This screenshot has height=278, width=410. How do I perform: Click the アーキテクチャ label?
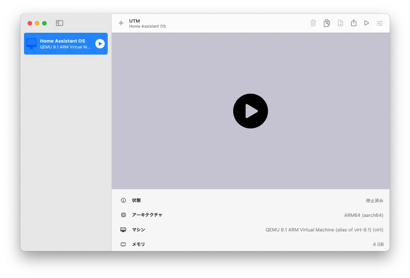(147, 215)
